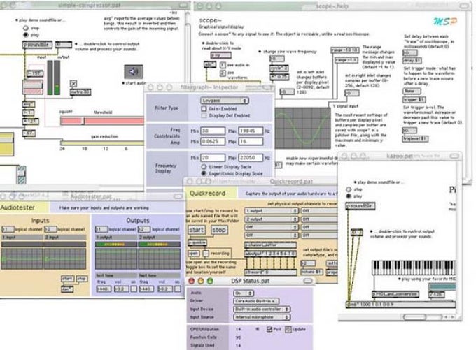
Task: Open the Input Device dropdown
Action: pyautogui.click(x=262, y=309)
